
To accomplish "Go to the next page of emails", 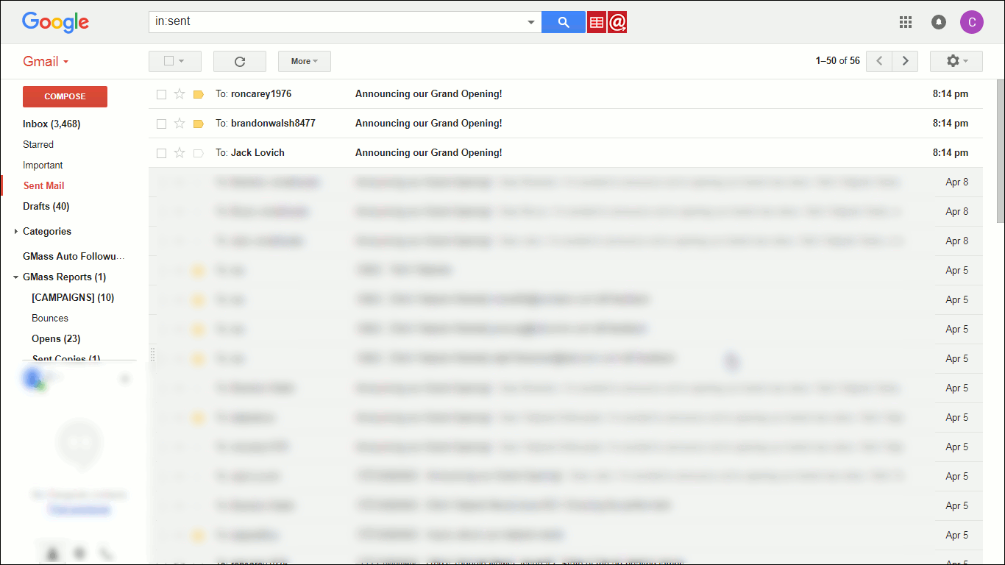I will (x=905, y=61).
